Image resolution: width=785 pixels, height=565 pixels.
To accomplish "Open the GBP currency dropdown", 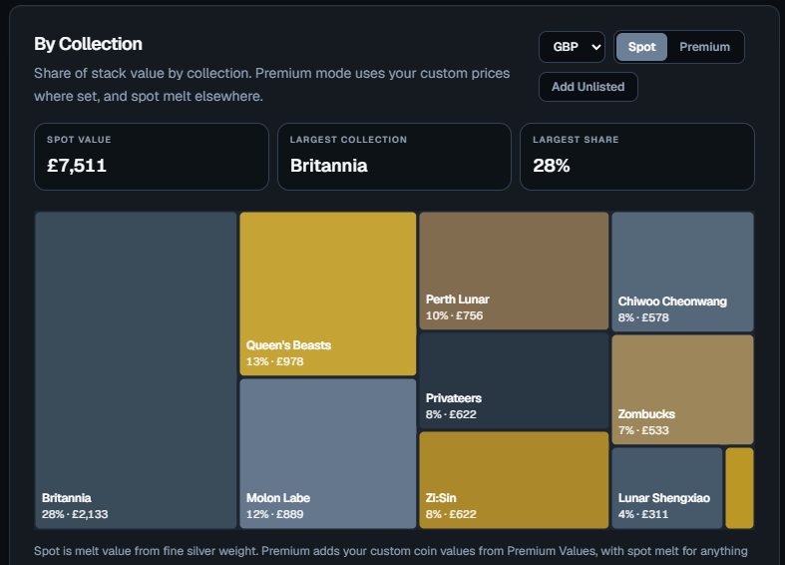I will click(x=572, y=47).
